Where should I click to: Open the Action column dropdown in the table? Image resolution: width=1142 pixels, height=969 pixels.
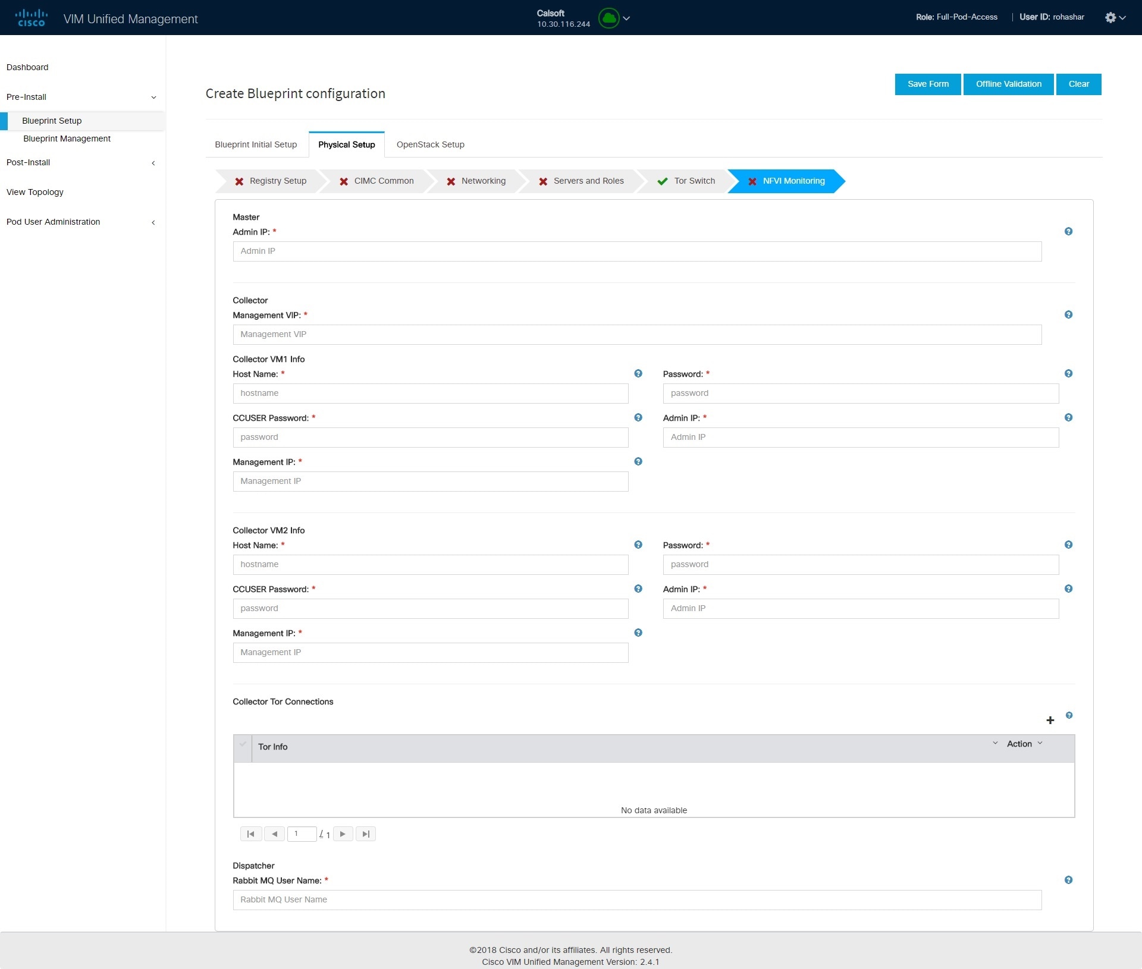[1040, 743]
